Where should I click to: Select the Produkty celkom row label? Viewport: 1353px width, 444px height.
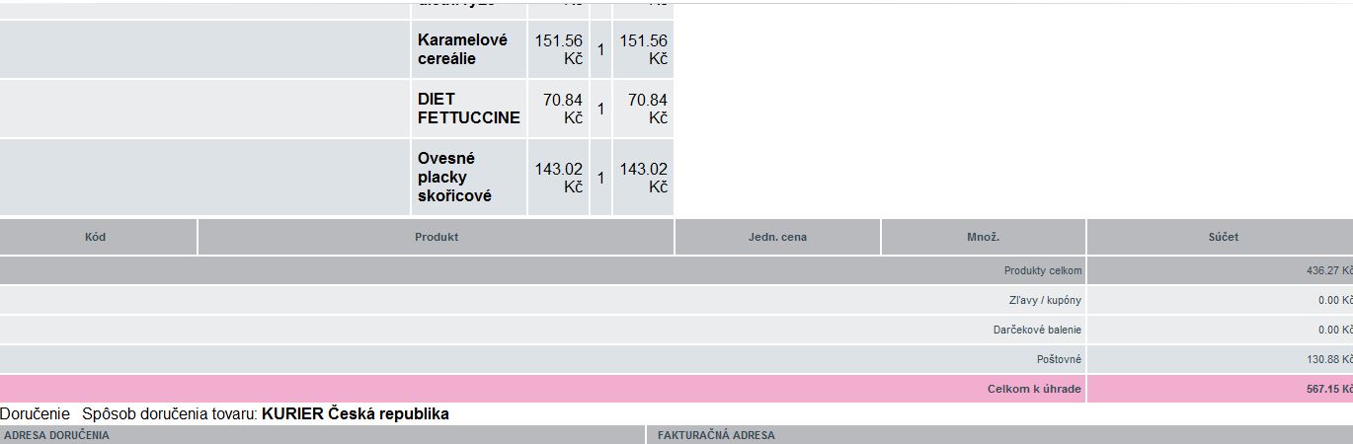pyautogui.click(x=1043, y=270)
